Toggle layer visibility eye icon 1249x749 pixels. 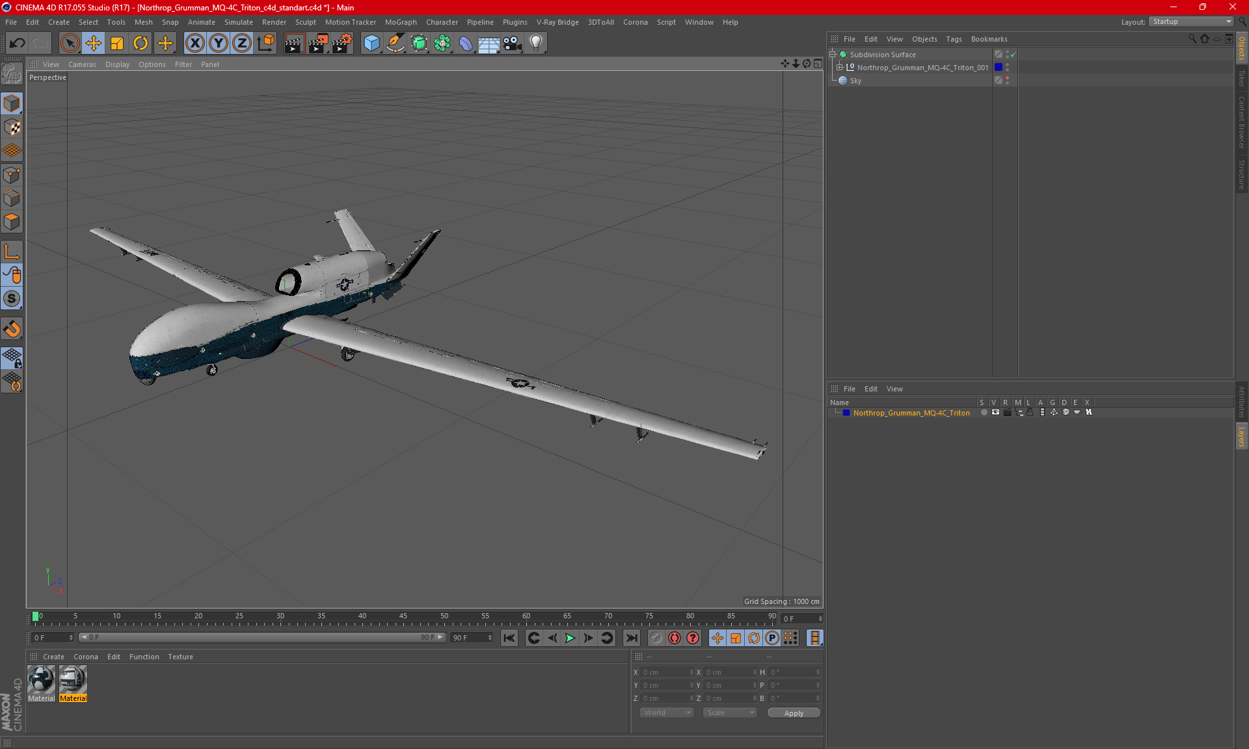(x=995, y=412)
